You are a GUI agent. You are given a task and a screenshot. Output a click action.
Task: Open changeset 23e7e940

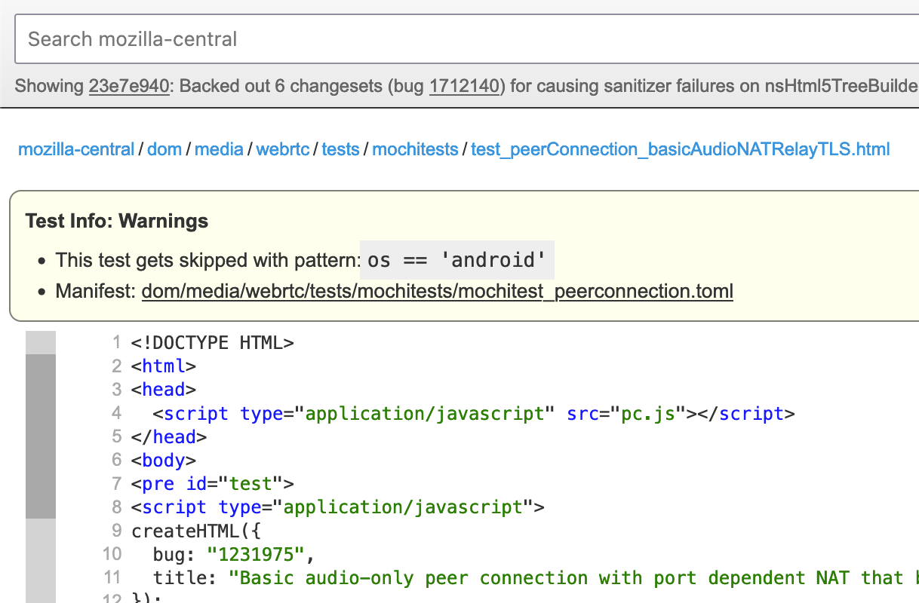tap(130, 86)
